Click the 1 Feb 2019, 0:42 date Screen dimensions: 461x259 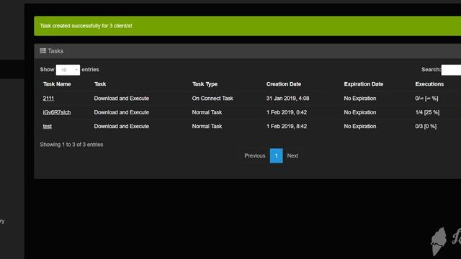click(x=287, y=112)
